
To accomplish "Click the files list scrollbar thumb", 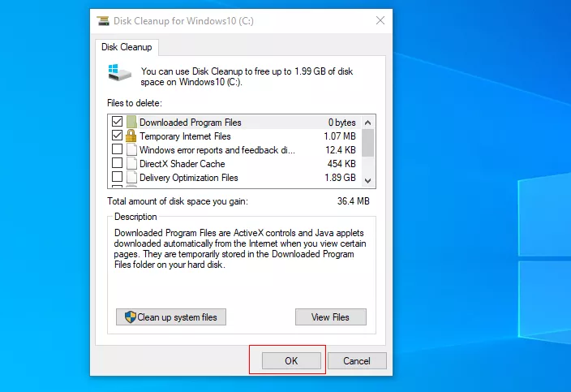I will (x=367, y=143).
